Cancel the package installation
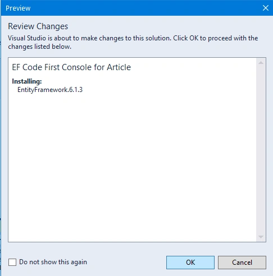273x276 pixels. [x=242, y=263]
